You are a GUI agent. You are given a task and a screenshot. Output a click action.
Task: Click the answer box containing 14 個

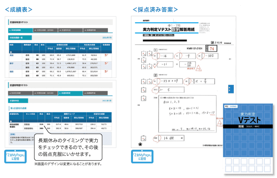point(171,138)
